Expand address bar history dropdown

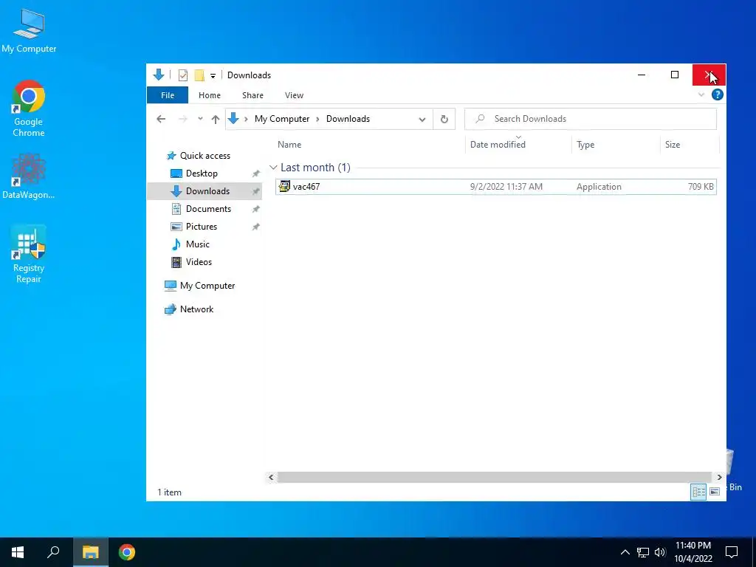[x=422, y=119]
